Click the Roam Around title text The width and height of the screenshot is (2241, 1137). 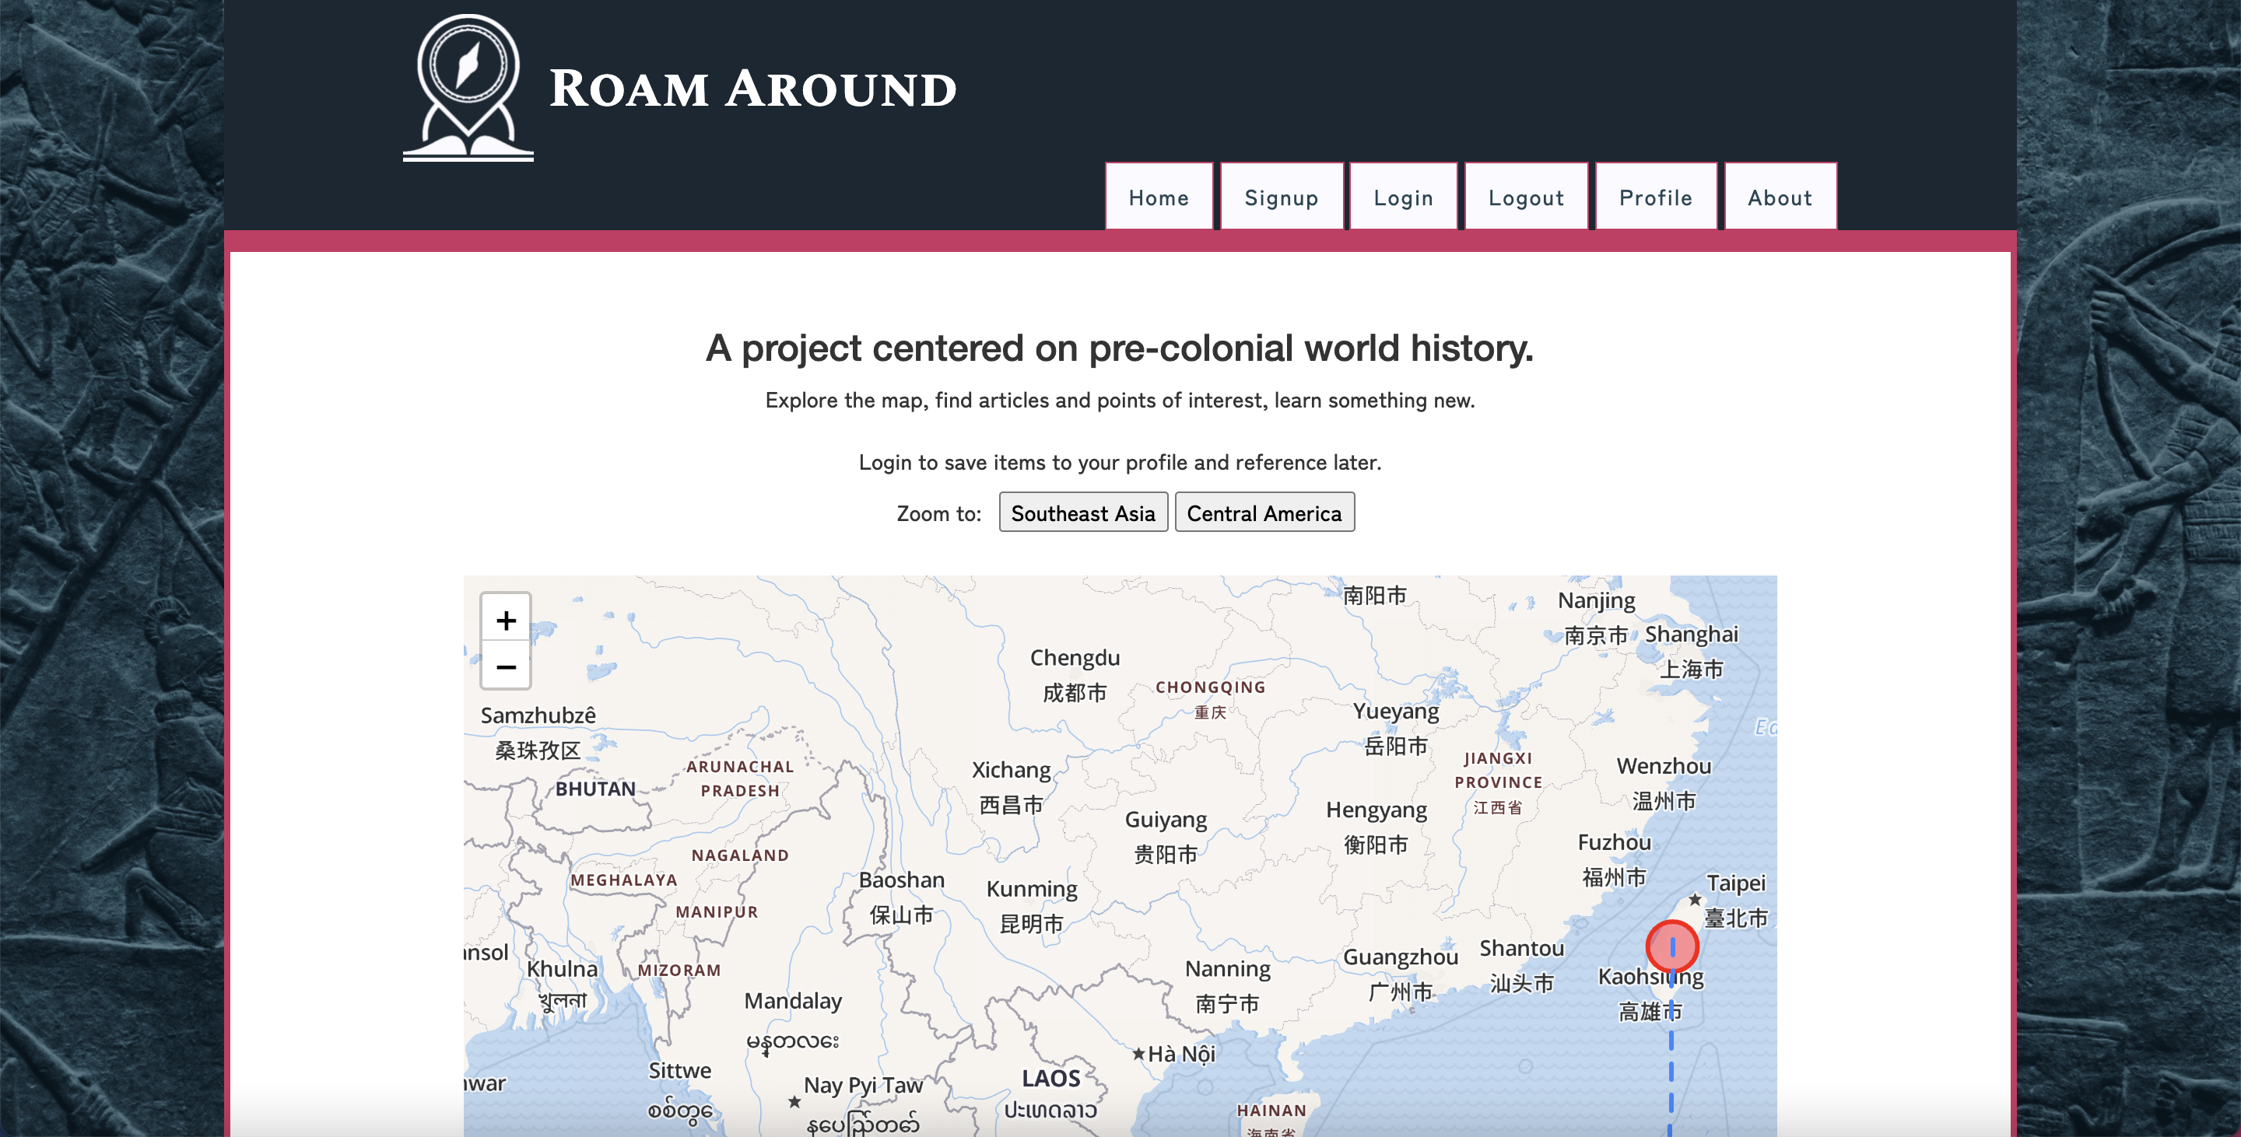point(752,89)
